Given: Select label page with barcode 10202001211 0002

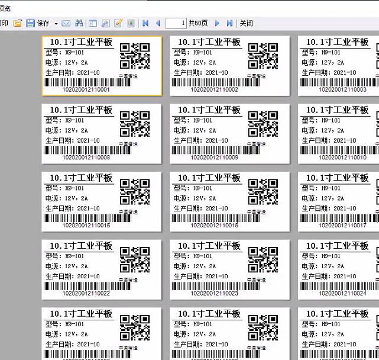Looking at the screenshot, I should 229,66.
